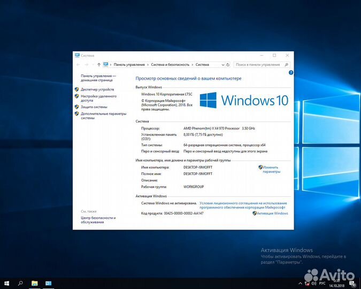The width and height of the screenshot is (361, 289).
Task: Select the Система и безопасность breadcrumb
Action: click(x=170, y=64)
